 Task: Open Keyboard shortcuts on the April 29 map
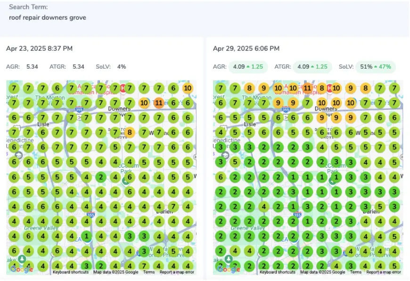(277, 272)
